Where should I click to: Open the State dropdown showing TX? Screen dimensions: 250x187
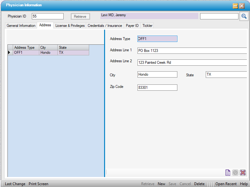[x=226, y=75]
